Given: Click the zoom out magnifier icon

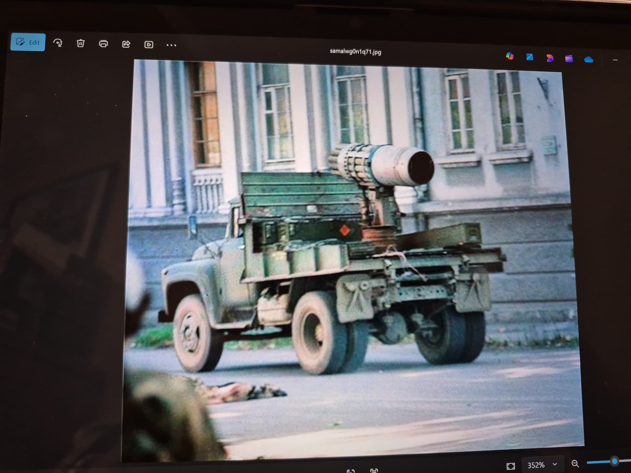Looking at the screenshot, I should tap(575, 463).
